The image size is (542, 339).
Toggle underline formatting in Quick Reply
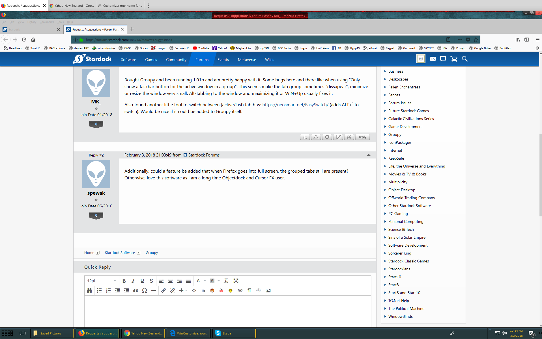pos(142,281)
